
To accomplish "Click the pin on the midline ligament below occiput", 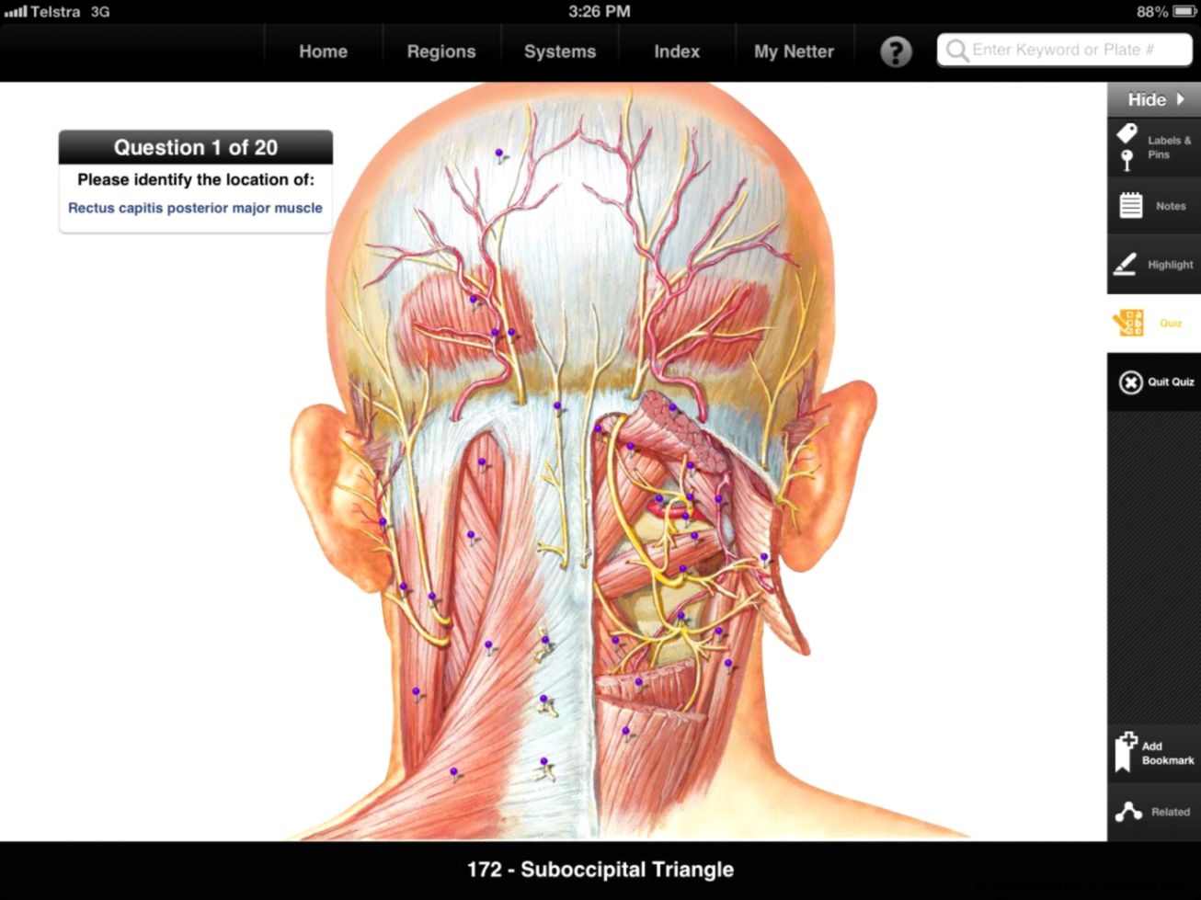I will pos(557,407).
